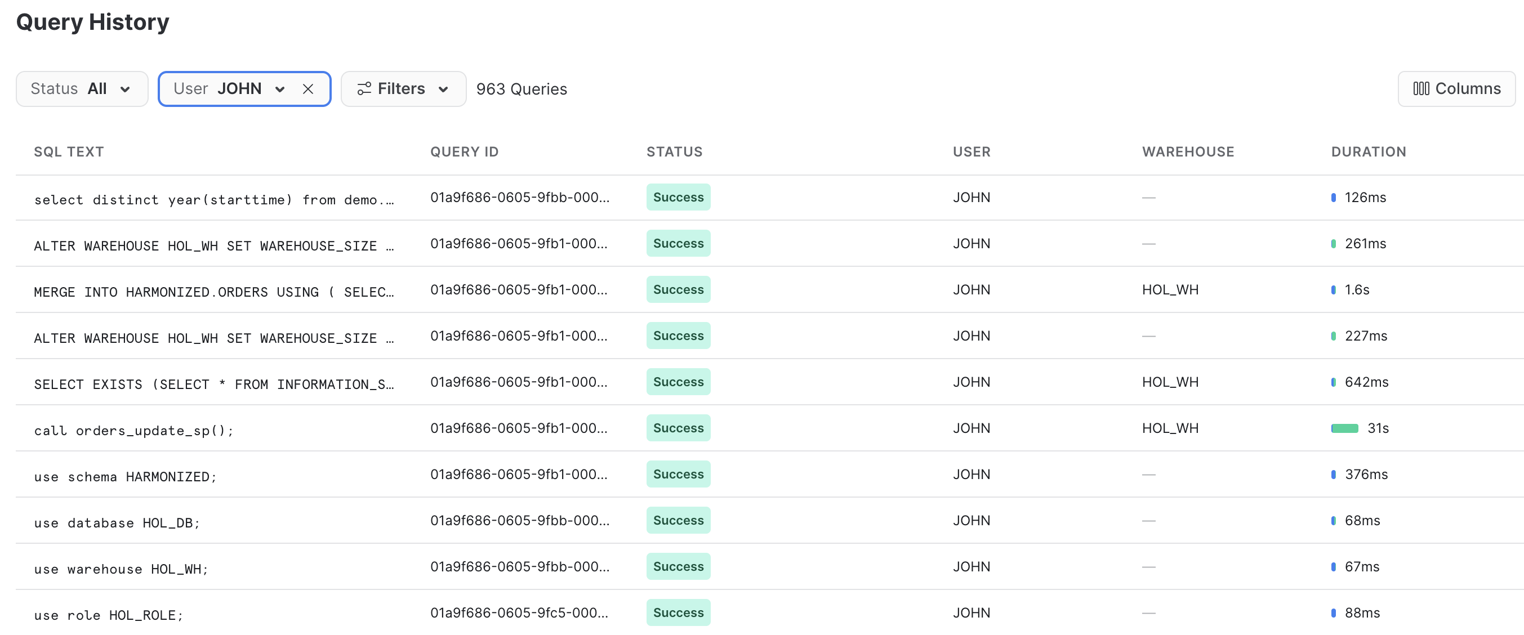Click the STATUS column header

(x=675, y=151)
